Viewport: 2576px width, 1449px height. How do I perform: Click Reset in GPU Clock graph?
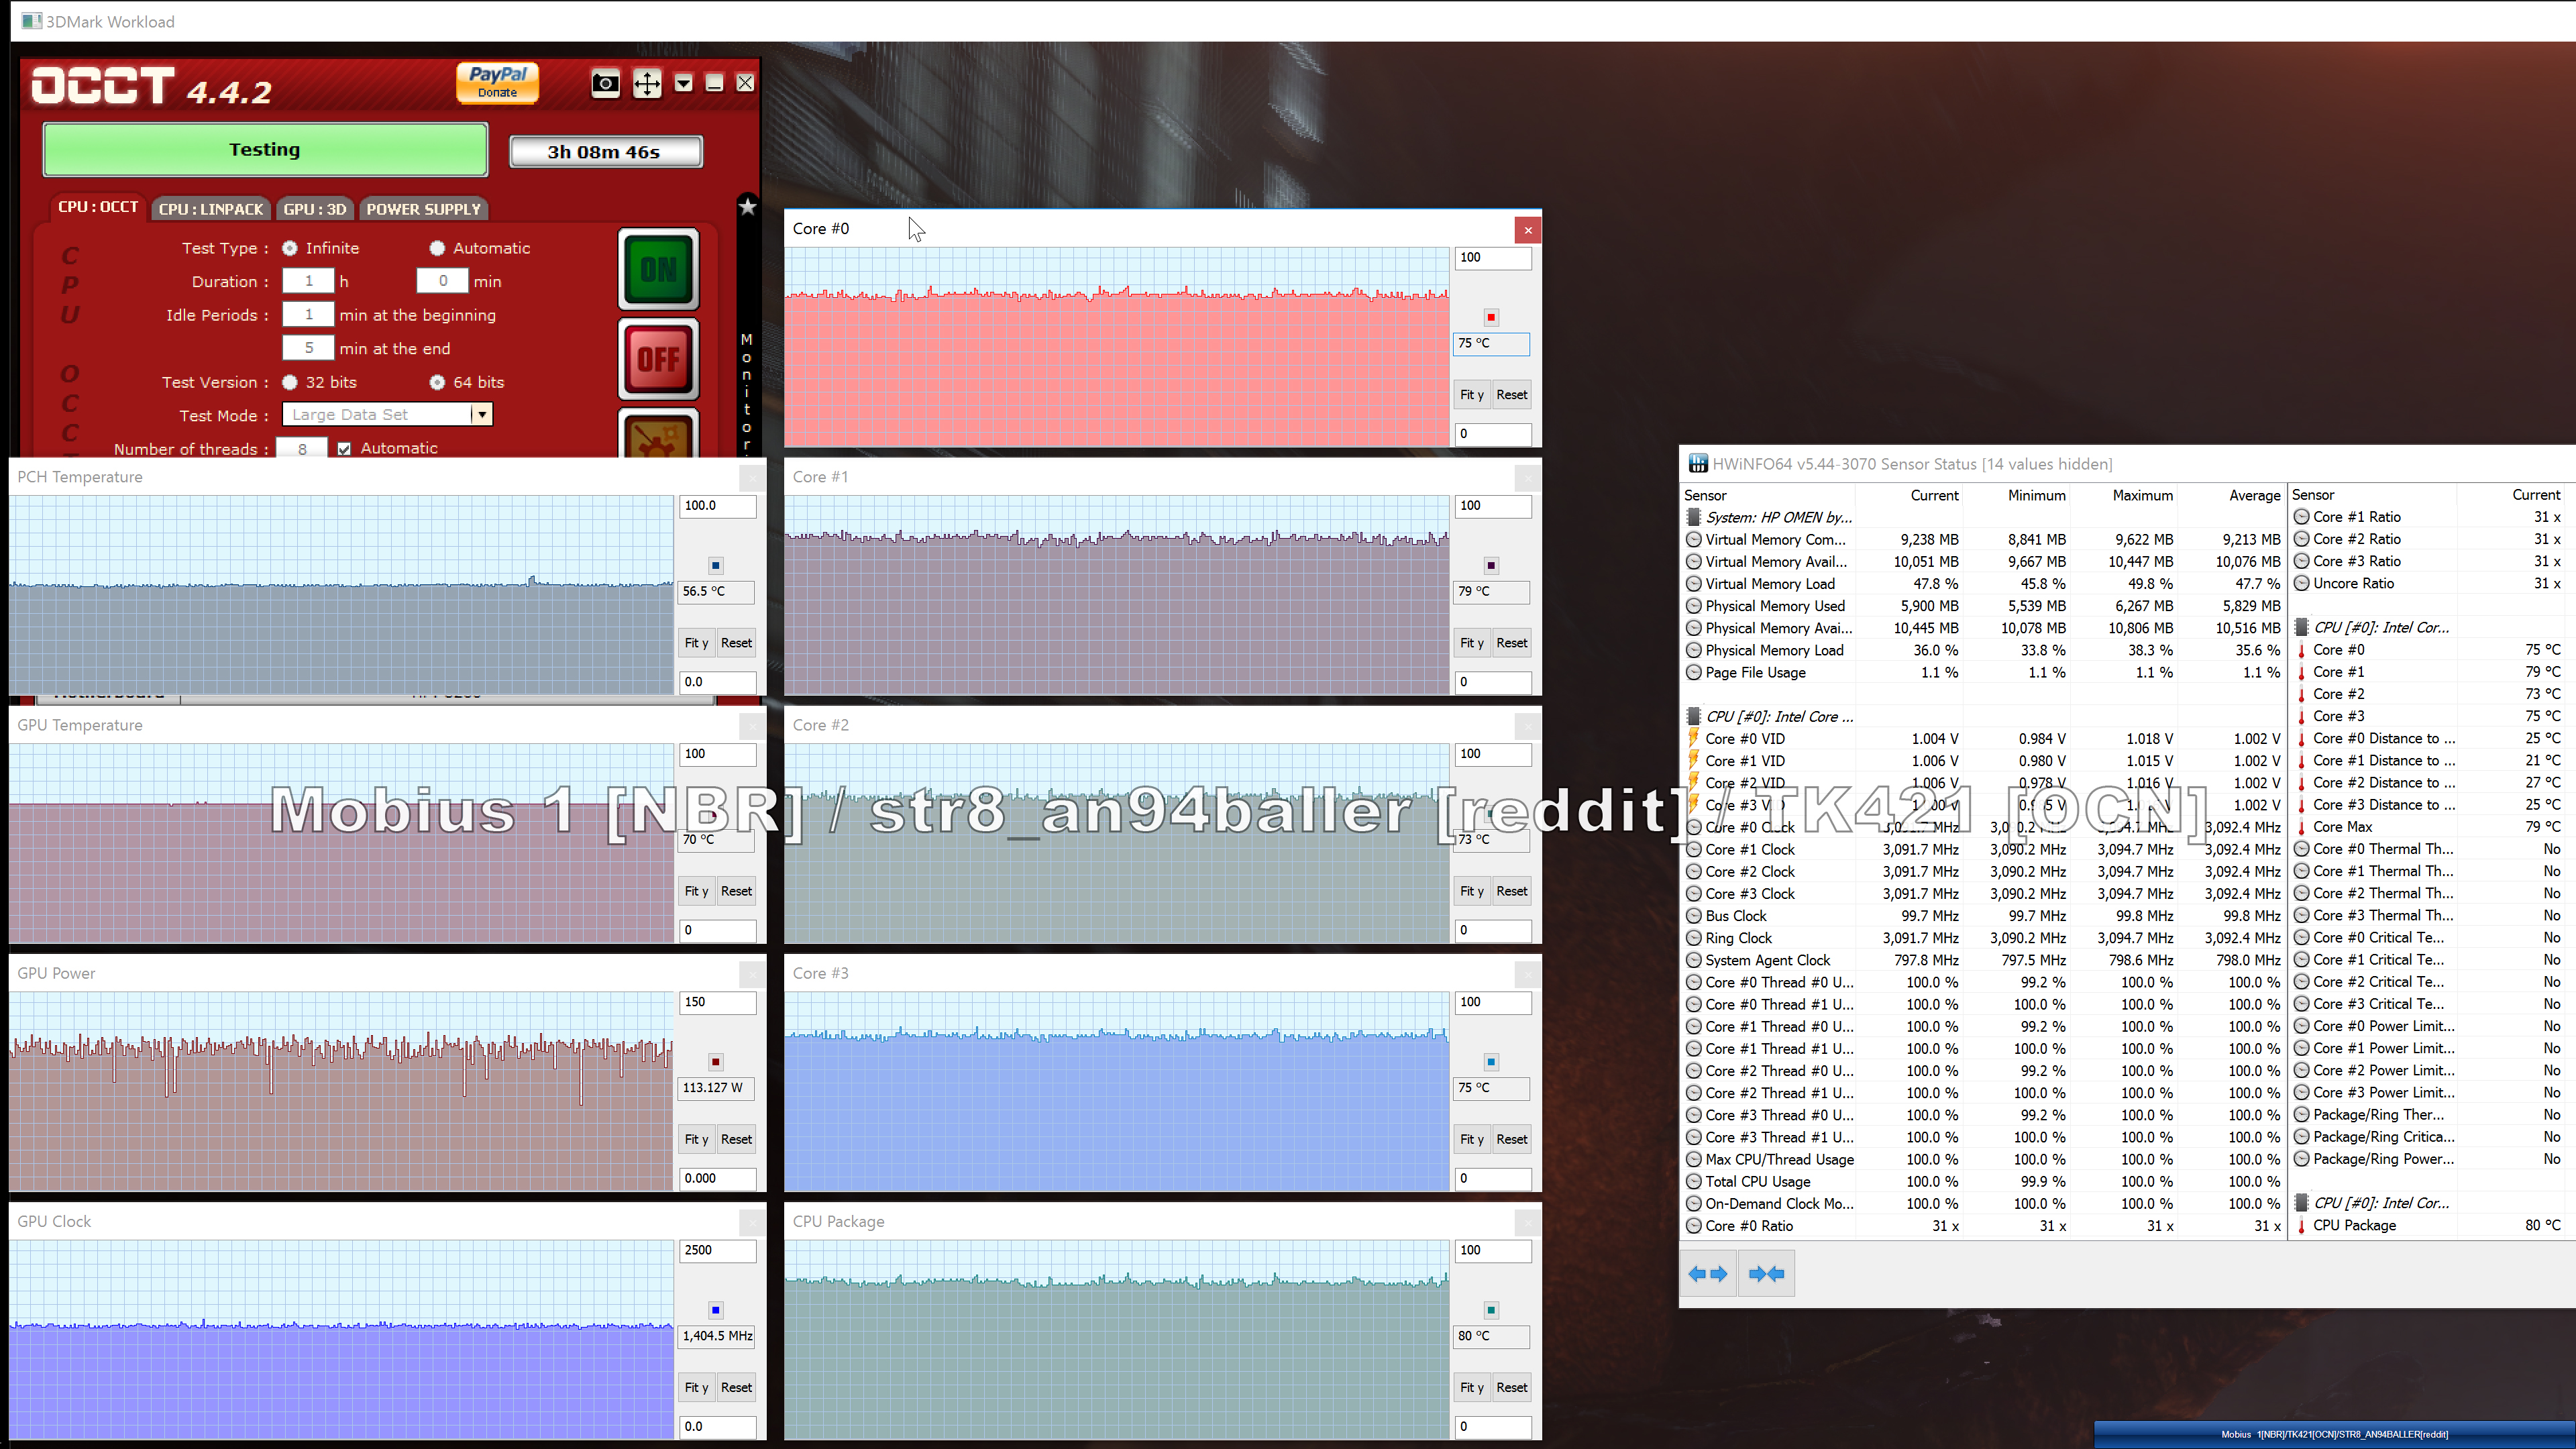point(736,1387)
